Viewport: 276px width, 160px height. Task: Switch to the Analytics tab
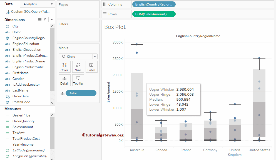click(30, 4)
